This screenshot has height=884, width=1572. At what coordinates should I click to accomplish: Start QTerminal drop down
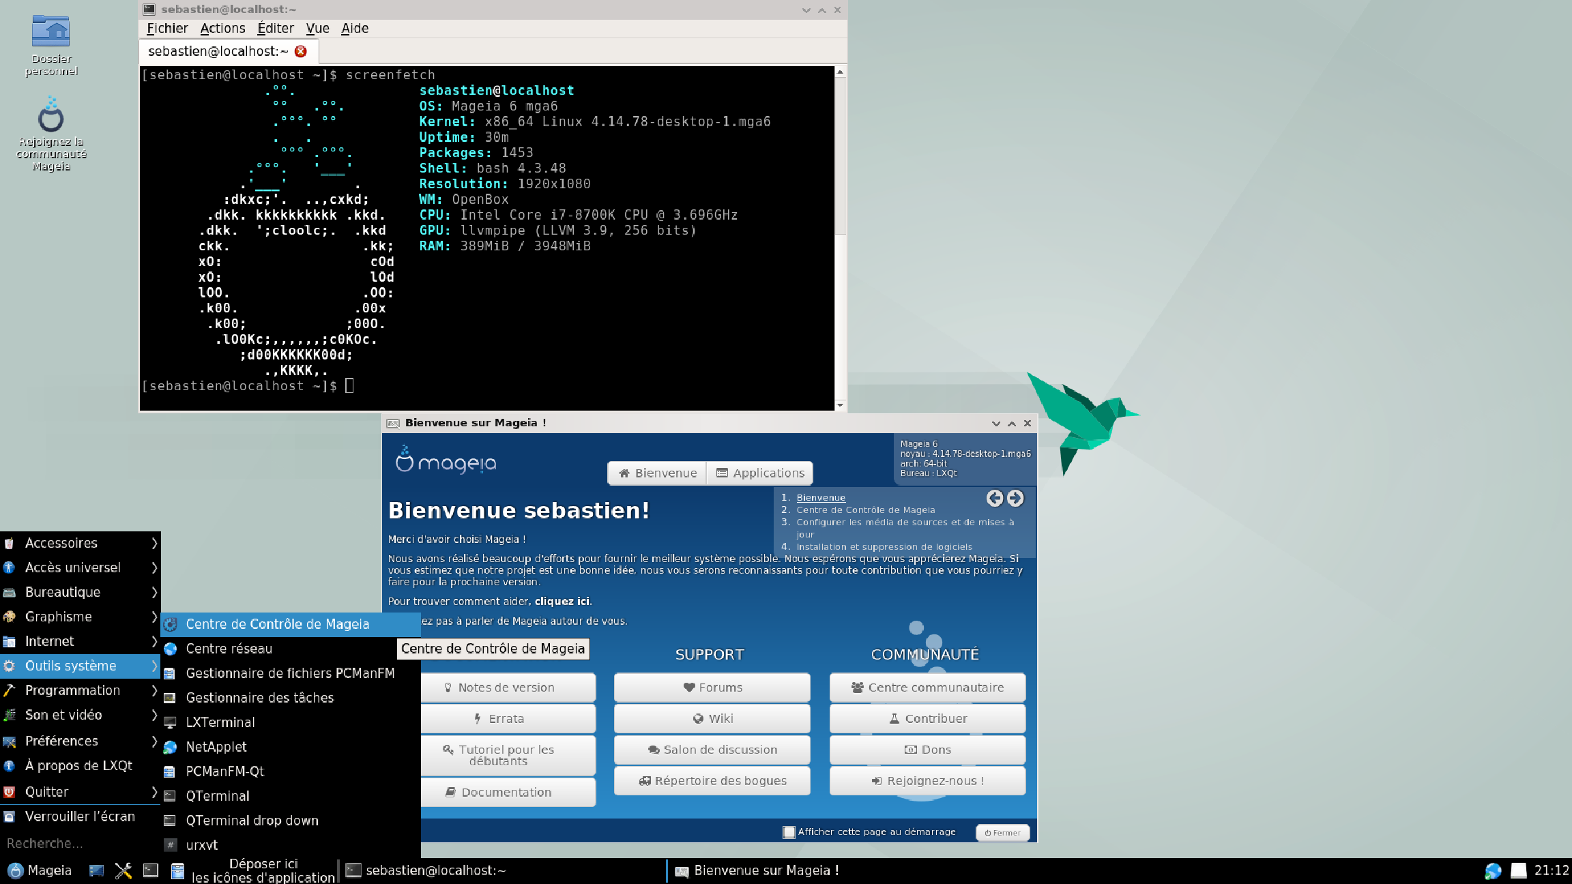[x=291, y=821]
